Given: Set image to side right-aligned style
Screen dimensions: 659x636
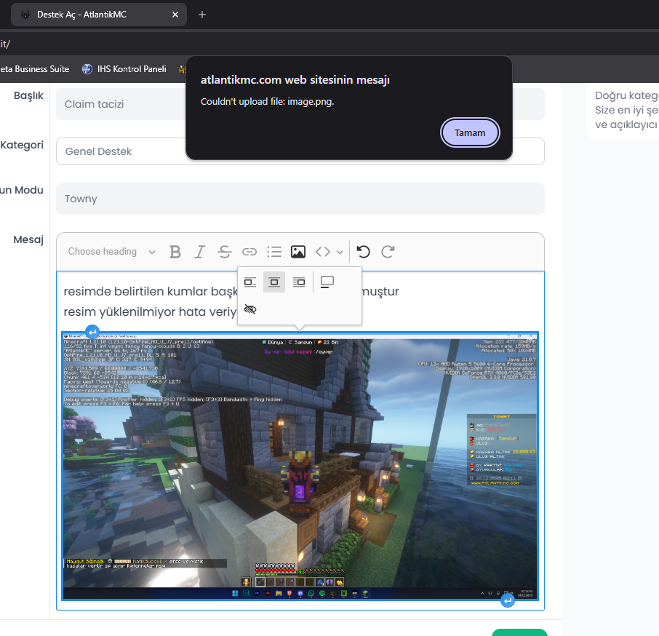Looking at the screenshot, I should pos(299,282).
